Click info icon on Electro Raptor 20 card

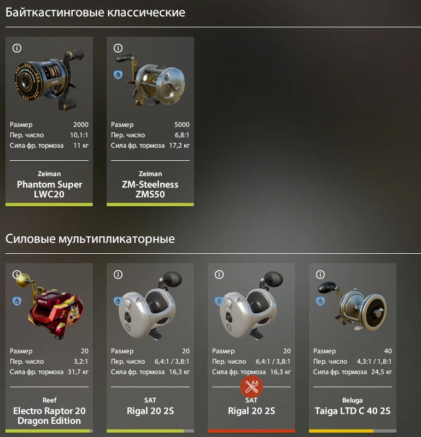[17, 275]
